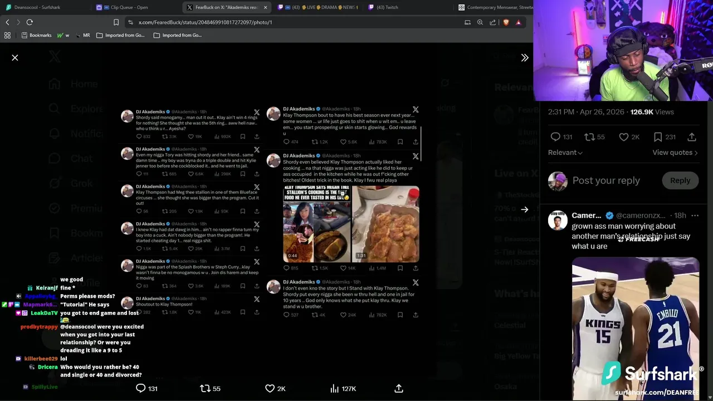Click the streamer webcam overlay
The height and width of the screenshot is (401, 713).
click(x=623, y=50)
